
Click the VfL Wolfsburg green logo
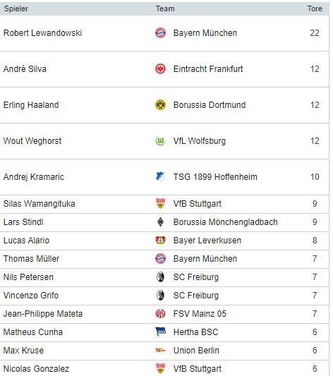[x=160, y=141]
